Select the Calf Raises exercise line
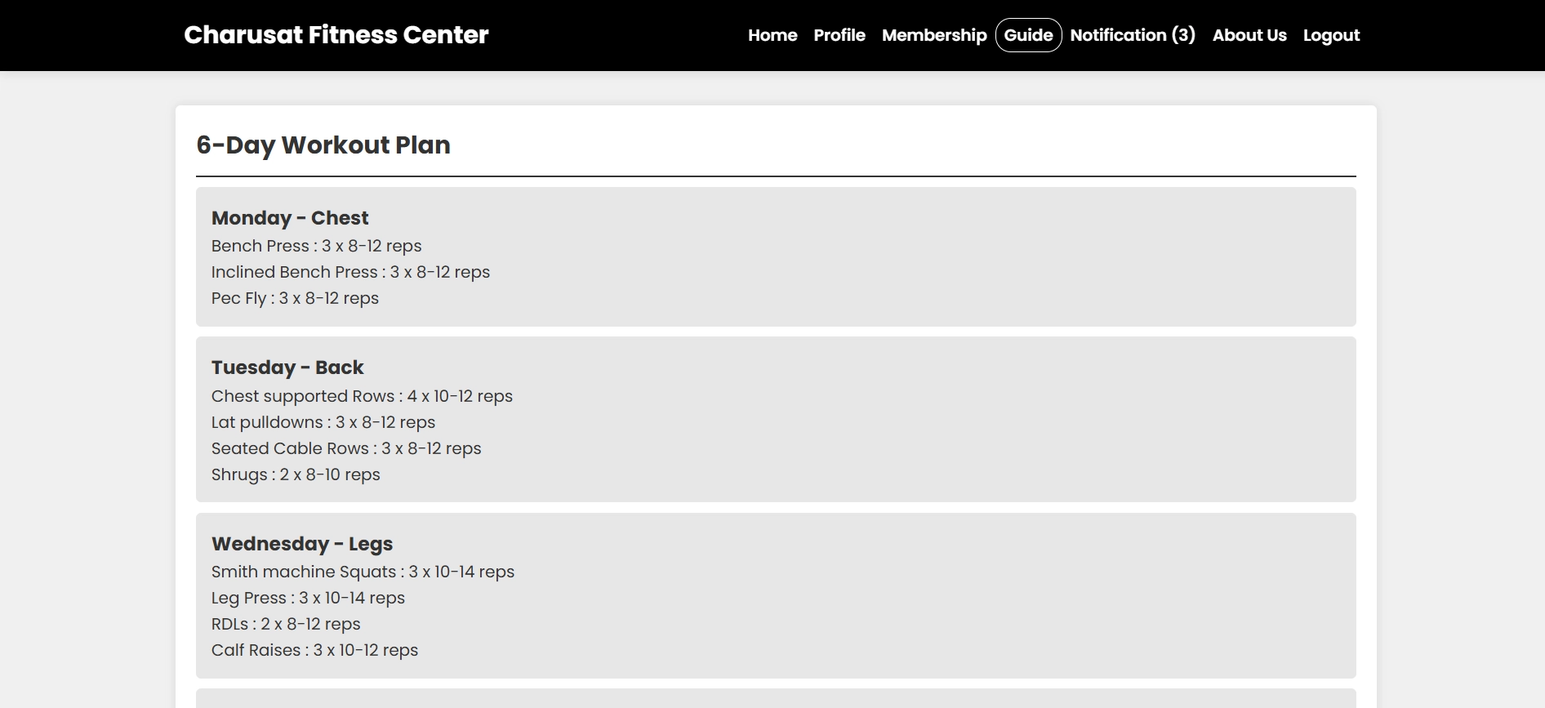The width and height of the screenshot is (1545, 708). coord(314,650)
